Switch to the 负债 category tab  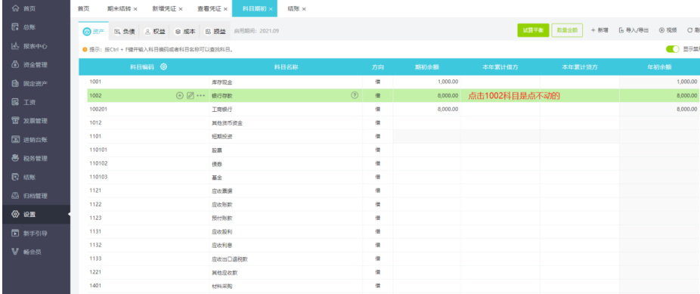coord(125,32)
